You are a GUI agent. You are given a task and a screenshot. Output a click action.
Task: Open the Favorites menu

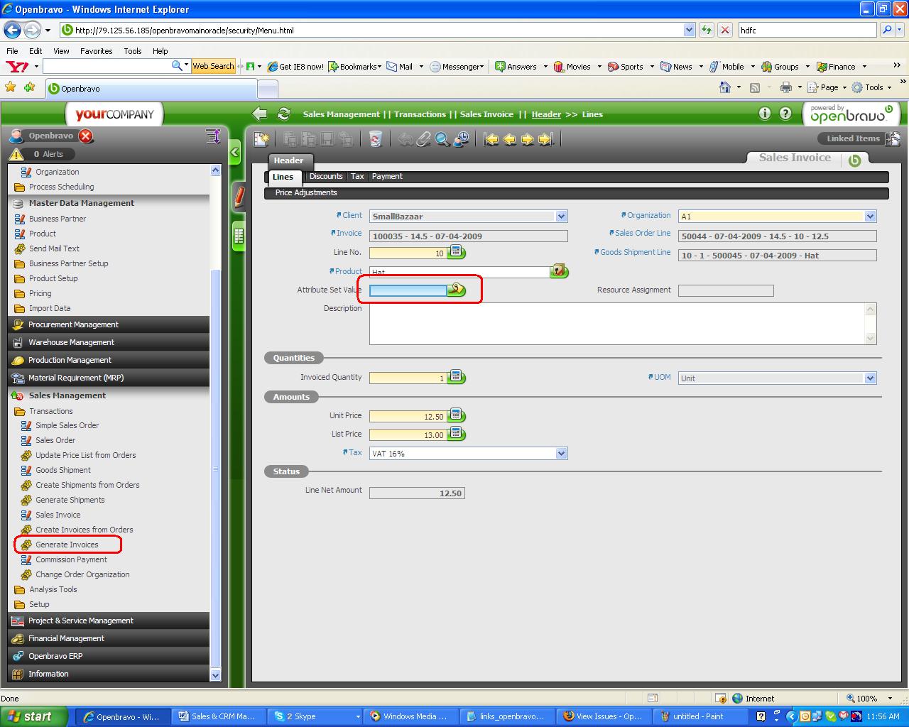tap(96, 51)
